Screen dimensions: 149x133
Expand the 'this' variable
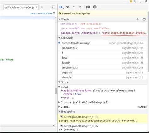click(62, 98)
